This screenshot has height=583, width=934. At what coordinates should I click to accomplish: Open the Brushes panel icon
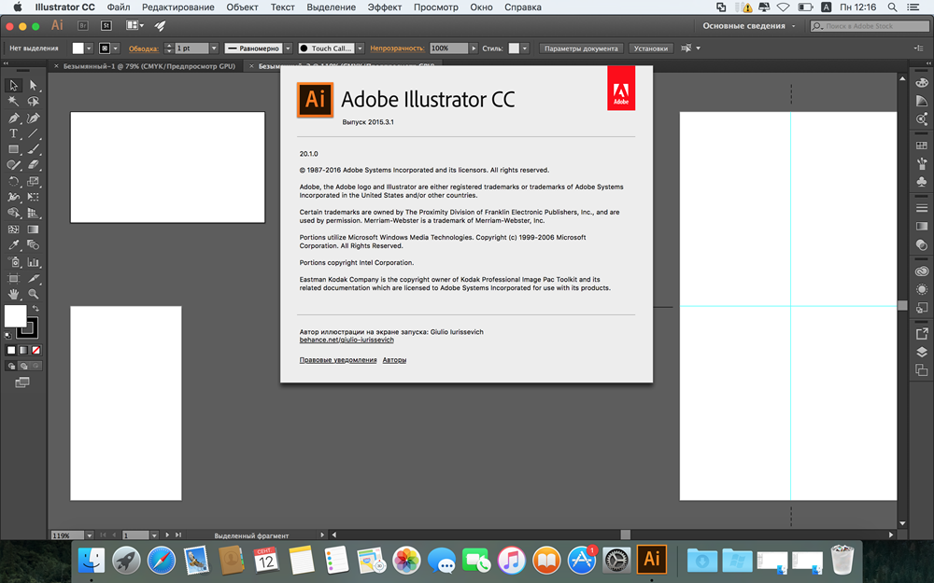pyautogui.click(x=922, y=163)
